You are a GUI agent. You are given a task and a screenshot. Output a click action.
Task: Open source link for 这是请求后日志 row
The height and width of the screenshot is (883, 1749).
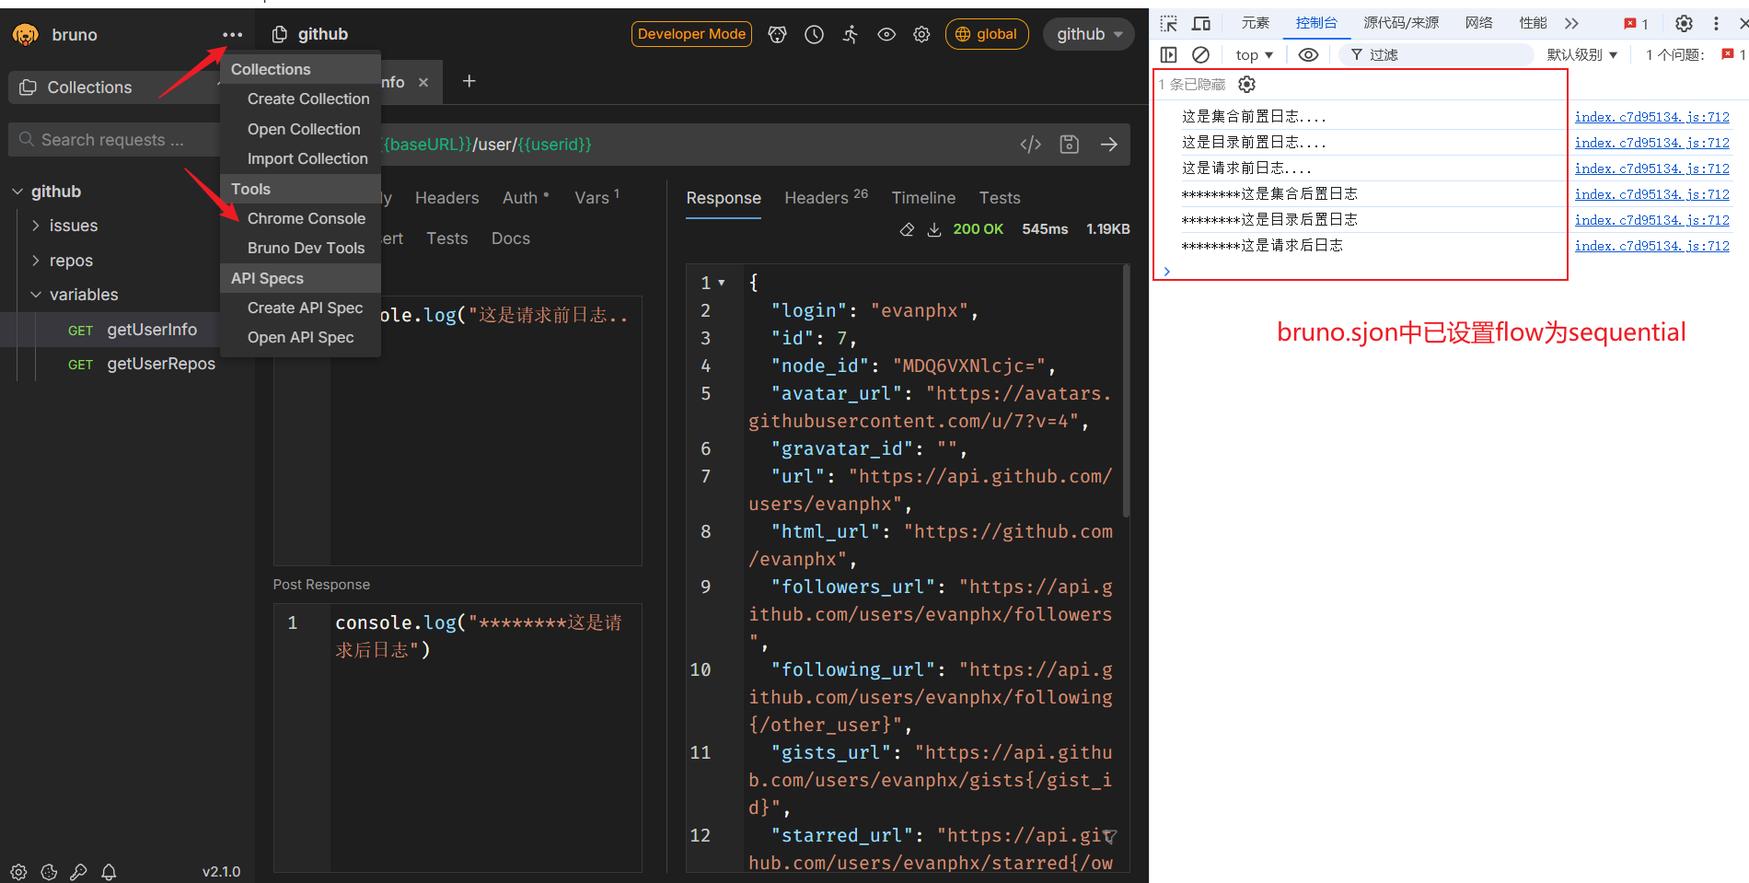click(x=1651, y=246)
